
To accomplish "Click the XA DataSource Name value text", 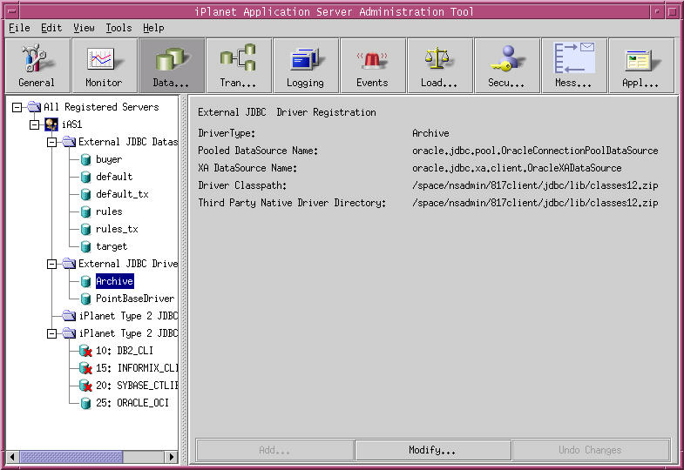I will (x=517, y=168).
